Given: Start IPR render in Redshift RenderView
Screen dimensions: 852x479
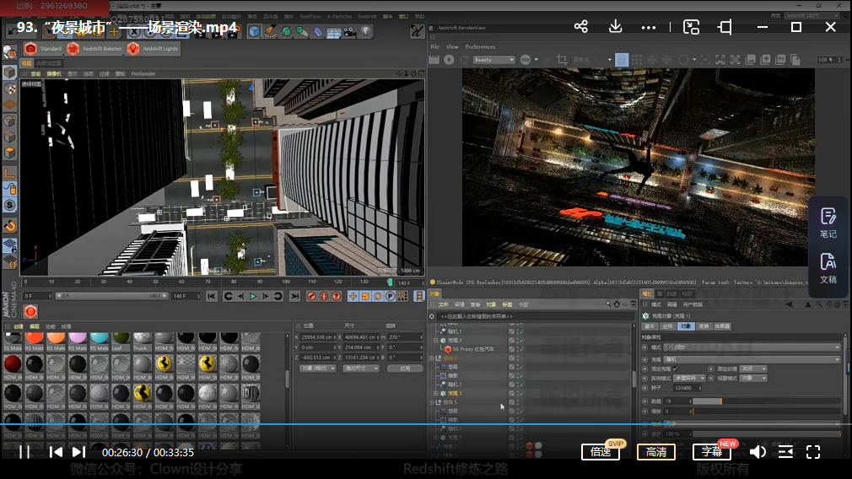Looking at the screenshot, I should click(x=449, y=60).
